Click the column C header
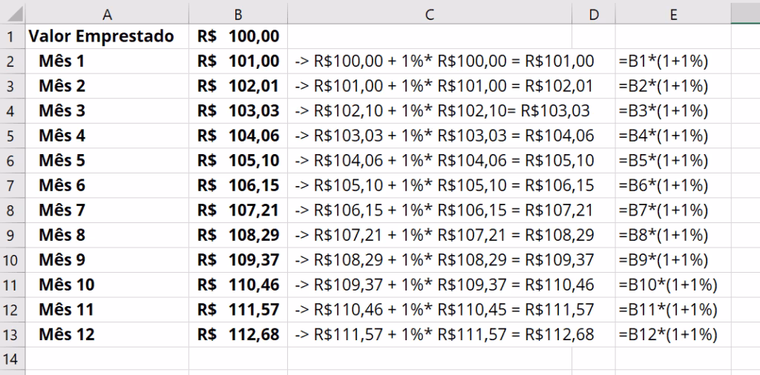Image resolution: width=760 pixels, height=375 pixels. 429,14
